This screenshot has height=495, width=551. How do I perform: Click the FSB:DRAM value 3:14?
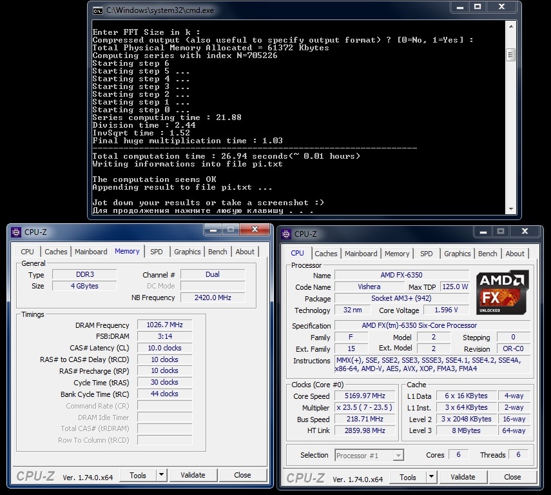tap(164, 337)
